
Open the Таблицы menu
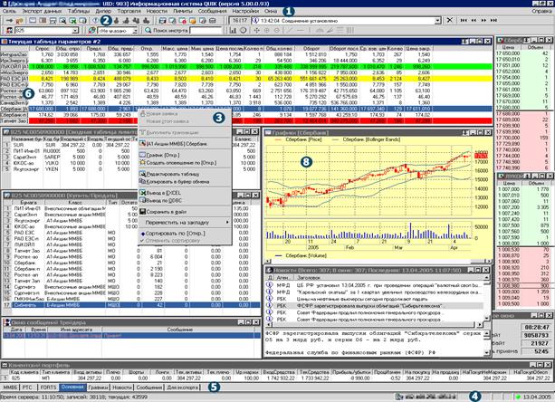pos(79,11)
